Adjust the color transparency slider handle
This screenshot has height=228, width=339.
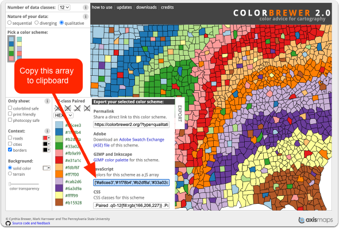click(10, 184)
